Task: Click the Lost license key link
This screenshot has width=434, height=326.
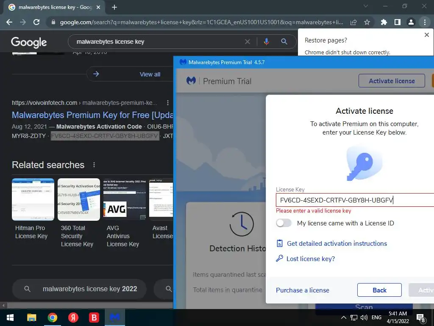Action: point(310,259)
